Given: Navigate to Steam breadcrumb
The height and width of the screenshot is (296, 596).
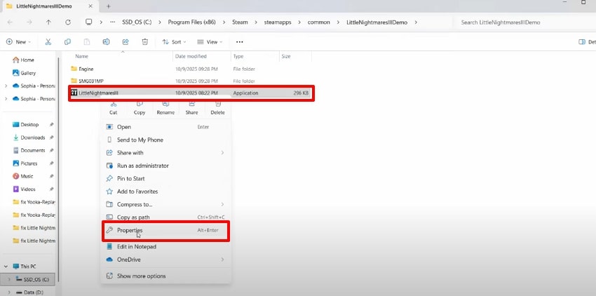Looking at the screenshot, I should pyautogui.click(x=240, y=22).
